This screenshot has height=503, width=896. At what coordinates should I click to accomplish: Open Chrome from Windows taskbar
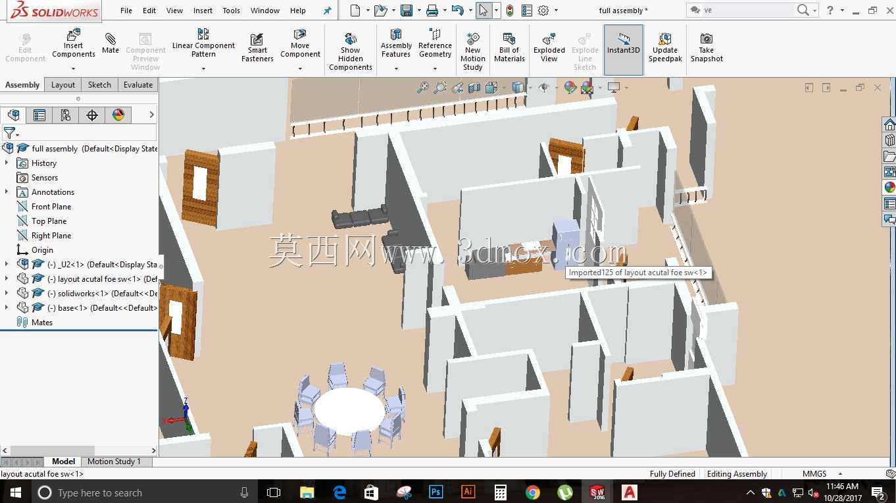click(x=533, y=492)
